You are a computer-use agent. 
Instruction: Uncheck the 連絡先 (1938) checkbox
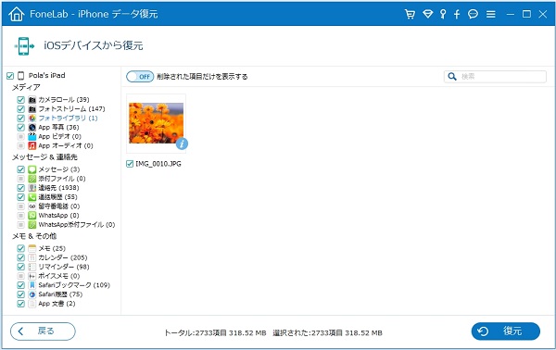click(20, 188)
